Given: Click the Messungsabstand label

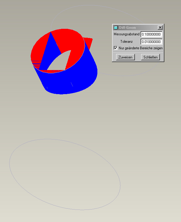Looking at the screenshot, I should point(127,34).
